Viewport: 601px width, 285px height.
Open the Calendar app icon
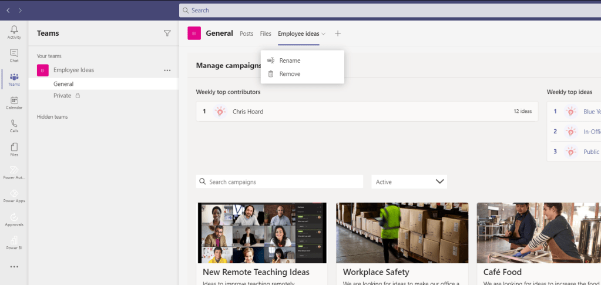pos(14,103)
